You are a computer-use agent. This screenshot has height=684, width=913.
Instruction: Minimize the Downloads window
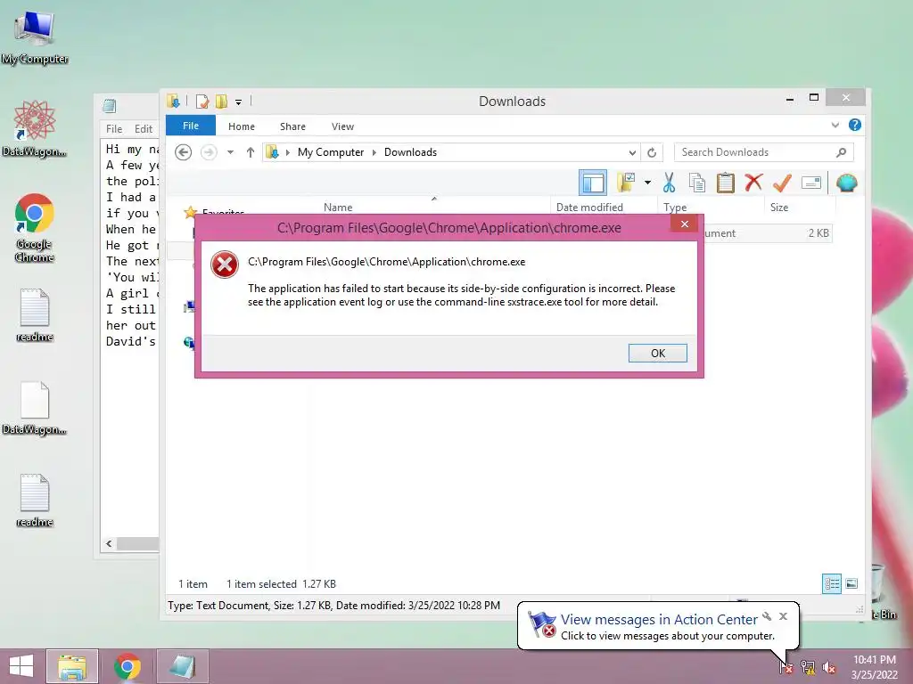(790, 99)
